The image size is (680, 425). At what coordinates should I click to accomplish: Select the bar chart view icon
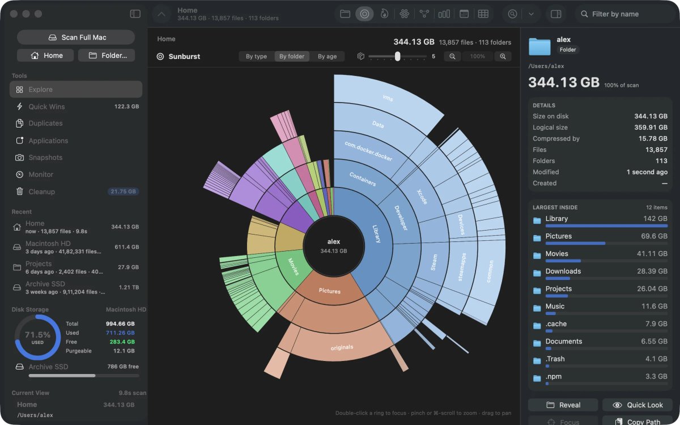click(444, 14)
